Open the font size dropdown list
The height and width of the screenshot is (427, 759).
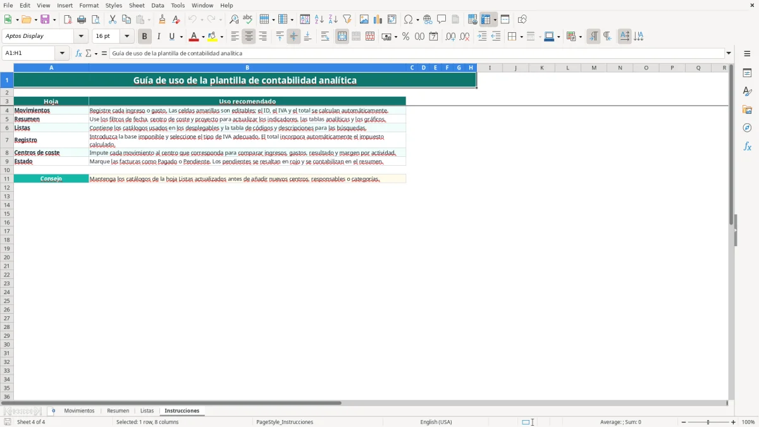coord(126,37)
